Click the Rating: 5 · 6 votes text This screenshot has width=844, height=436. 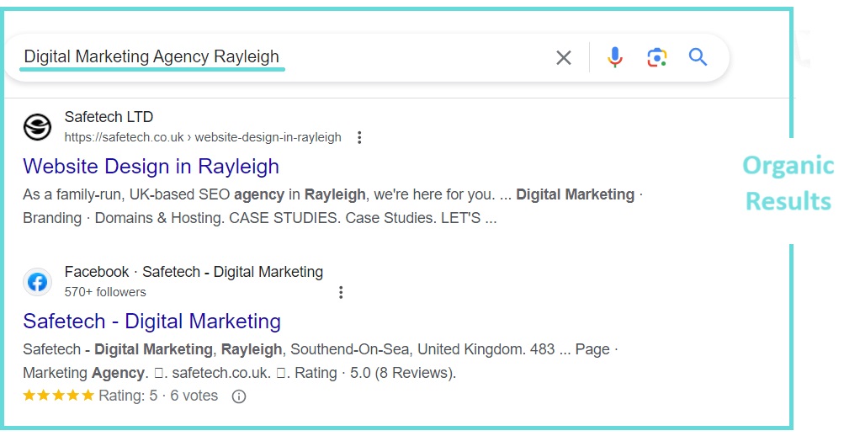(x=158, y=396)
